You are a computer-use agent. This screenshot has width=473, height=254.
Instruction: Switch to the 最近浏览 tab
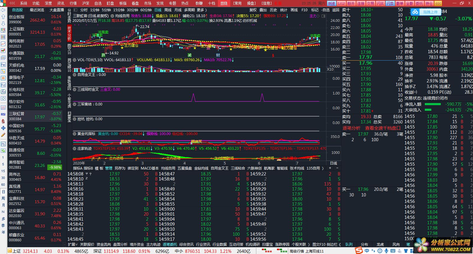tap(37, 10)
